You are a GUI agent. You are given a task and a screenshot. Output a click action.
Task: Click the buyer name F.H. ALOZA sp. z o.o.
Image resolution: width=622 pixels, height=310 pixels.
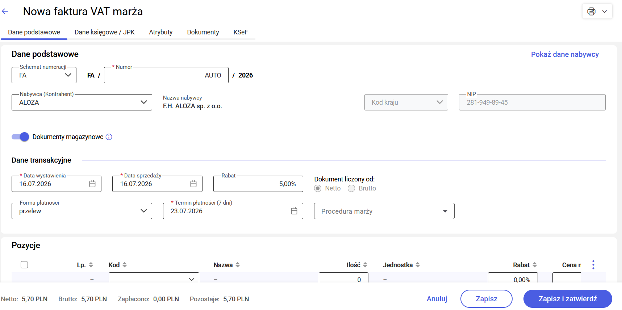click(192, 106)
